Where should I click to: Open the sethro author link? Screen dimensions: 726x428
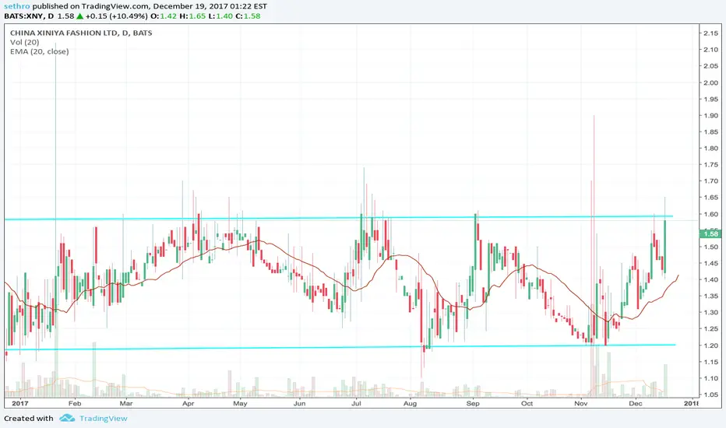pyautogui.click(x=16, y=6)
